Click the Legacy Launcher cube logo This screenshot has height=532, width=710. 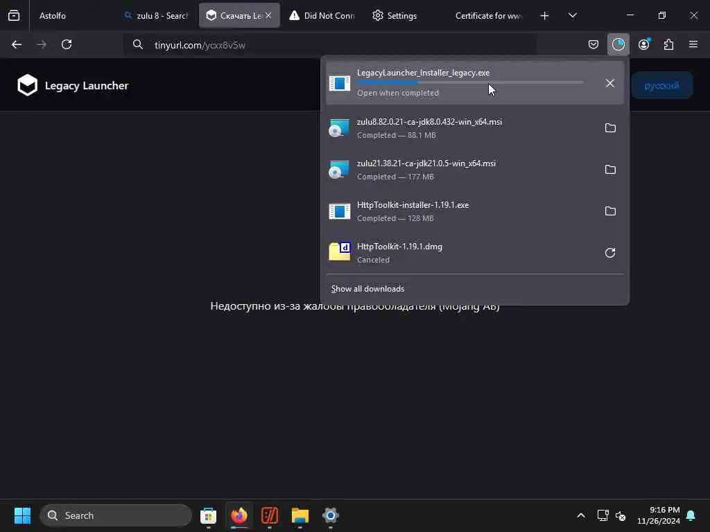tap(28, 85)
